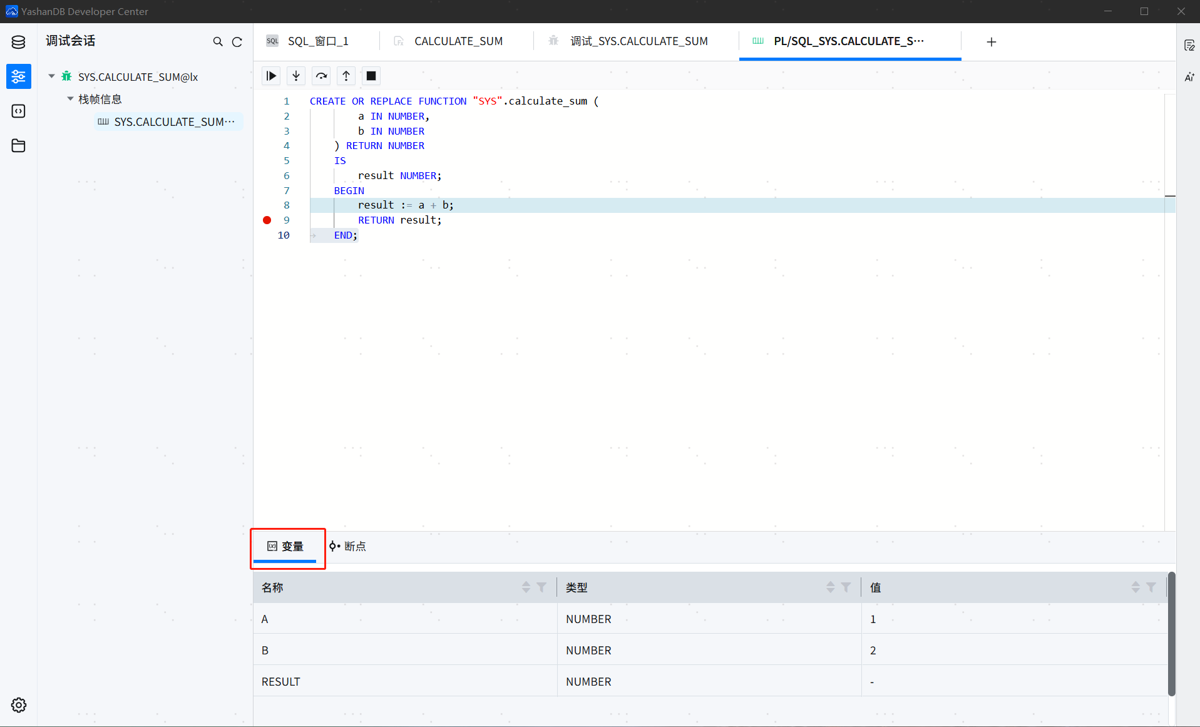Open settings gear in sidebar
Image resolution: width=1200 pixels, height=727 pixels.
click(x=18, y=705)
